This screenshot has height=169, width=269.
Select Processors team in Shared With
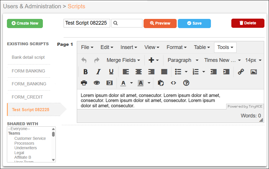tap(24, 143)
